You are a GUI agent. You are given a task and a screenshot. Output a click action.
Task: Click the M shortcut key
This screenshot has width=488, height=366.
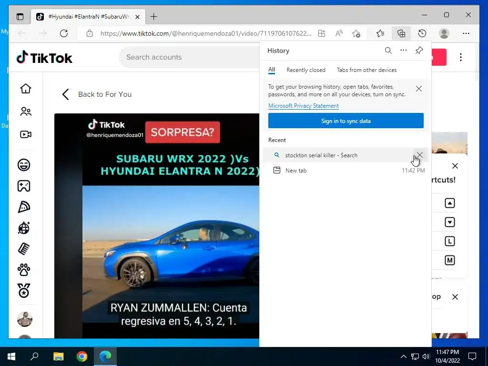450,260
